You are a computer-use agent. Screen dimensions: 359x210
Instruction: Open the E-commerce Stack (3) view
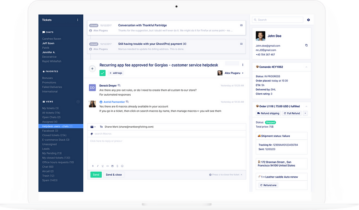coord(56,140)
